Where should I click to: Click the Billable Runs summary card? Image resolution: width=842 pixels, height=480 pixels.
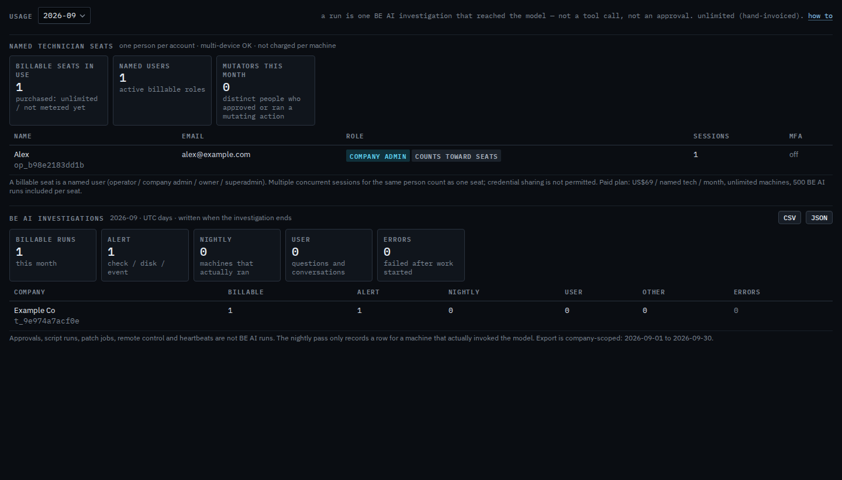pyautogui.click(x=53, y=255)
